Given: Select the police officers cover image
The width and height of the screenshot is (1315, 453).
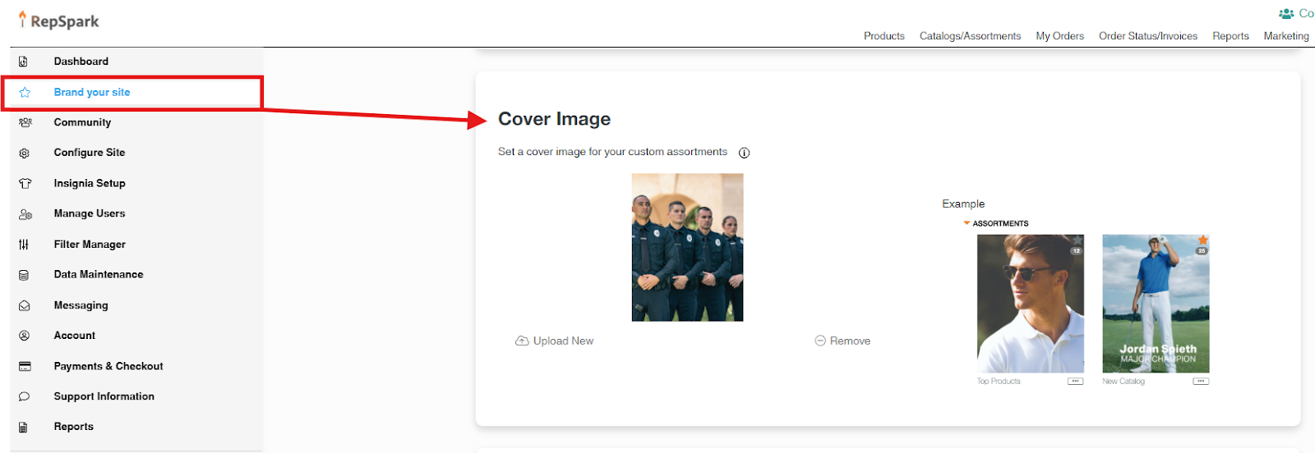Looking at the screenshot, I should (687, 247).
